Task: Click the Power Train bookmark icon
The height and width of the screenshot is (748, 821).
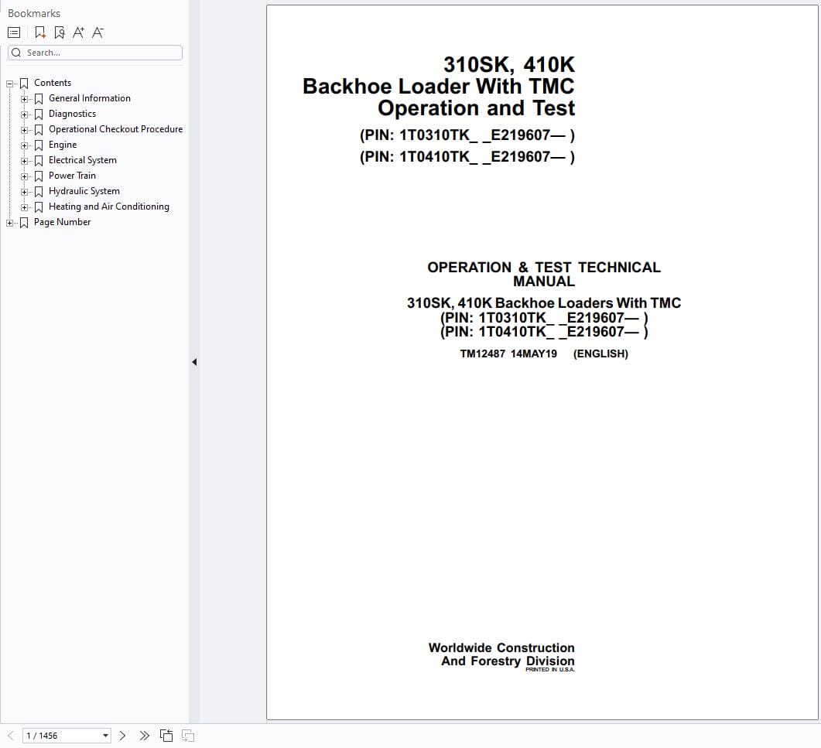Action: (x=39, y=176)
